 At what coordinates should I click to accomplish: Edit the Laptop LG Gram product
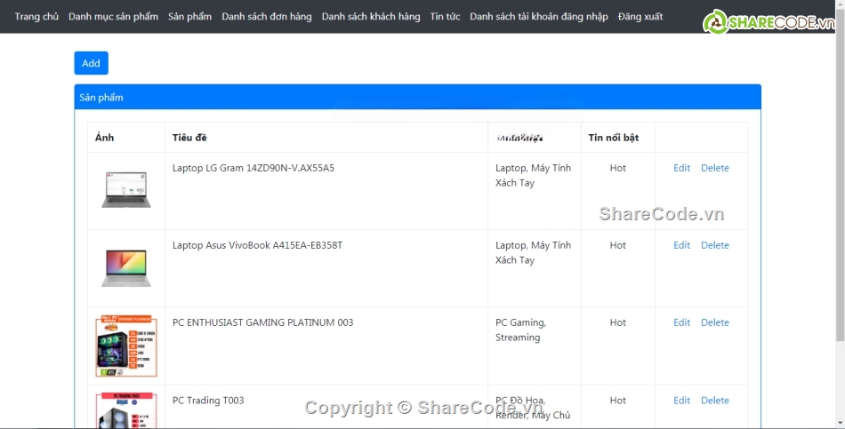[x=681, y=168]
